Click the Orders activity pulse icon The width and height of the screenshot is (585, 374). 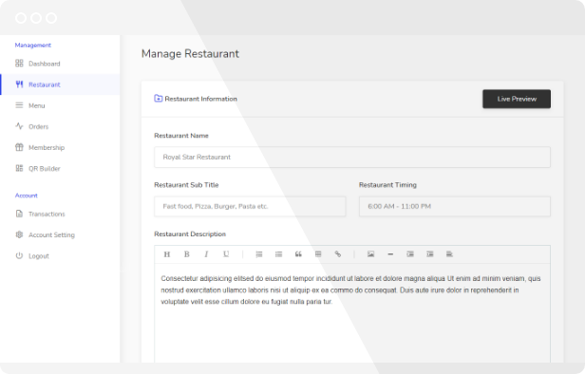click(x=19, y=126)
